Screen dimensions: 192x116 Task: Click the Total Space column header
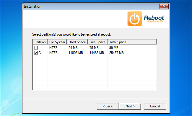[132, 42]
